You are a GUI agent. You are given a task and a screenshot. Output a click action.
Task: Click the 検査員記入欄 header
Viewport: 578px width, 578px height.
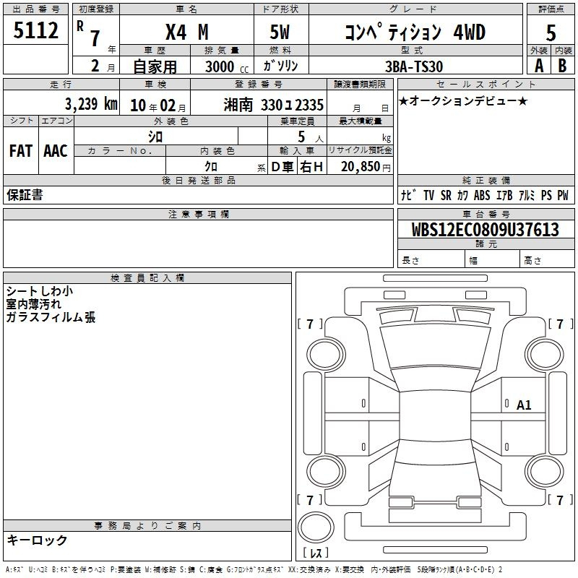coord(147,278)
